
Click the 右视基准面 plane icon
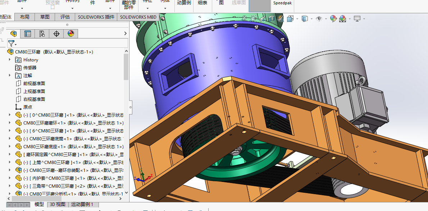click(x=18, y=99)
